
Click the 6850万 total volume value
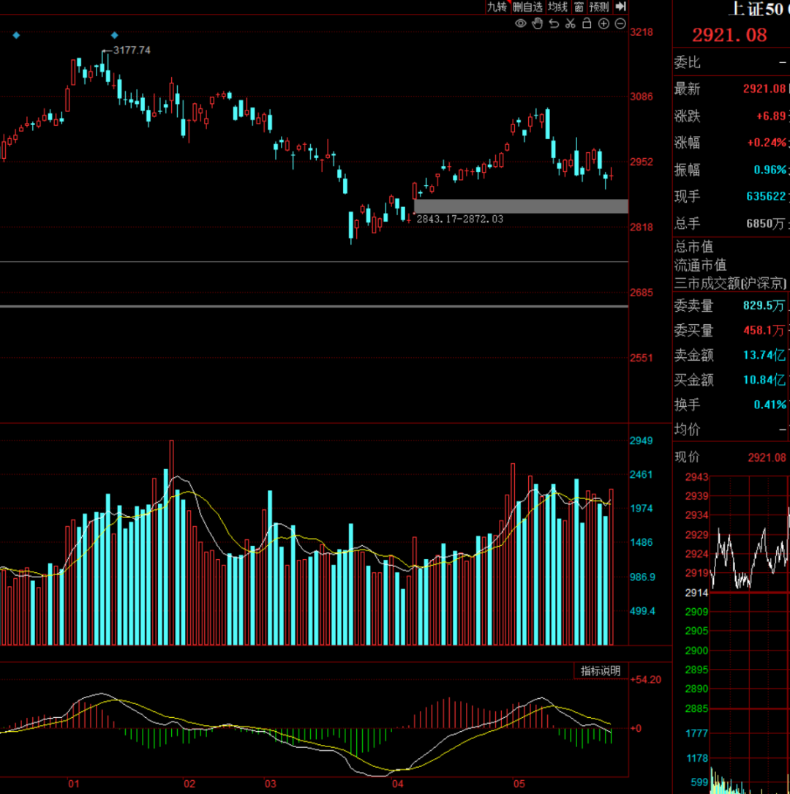point(766,223)
